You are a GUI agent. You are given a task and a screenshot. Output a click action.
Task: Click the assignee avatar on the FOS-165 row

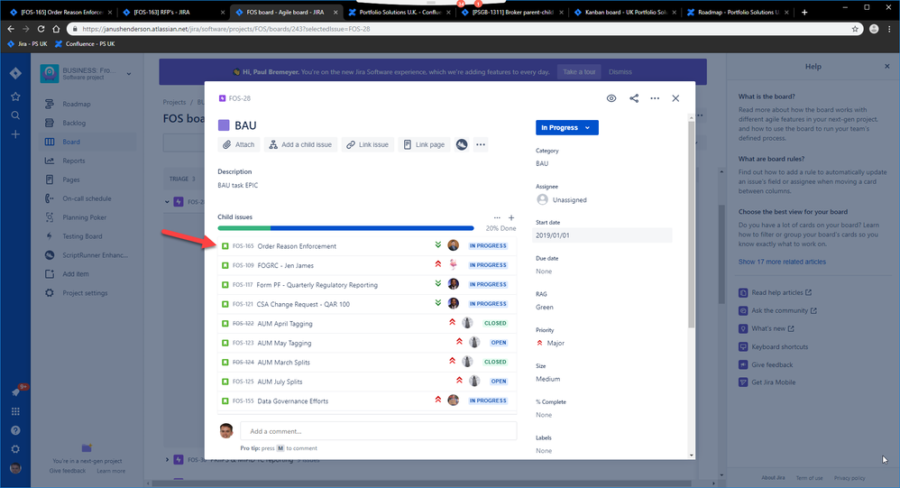pyautogui.click(x=453, y=245)
